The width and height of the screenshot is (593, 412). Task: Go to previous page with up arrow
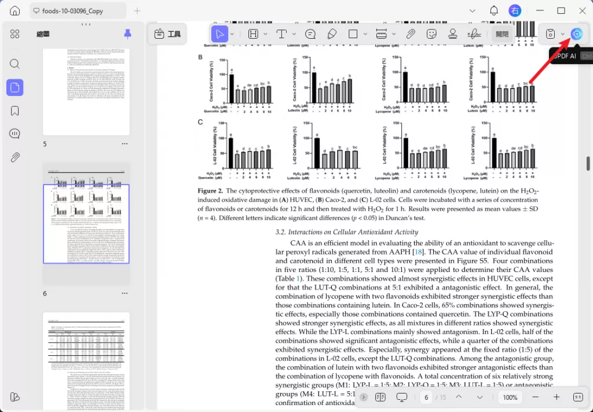pyautogui.click(x=459, y=397)
